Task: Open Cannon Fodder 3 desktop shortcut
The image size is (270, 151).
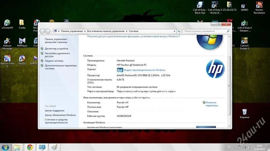Action: pos(244,44)
